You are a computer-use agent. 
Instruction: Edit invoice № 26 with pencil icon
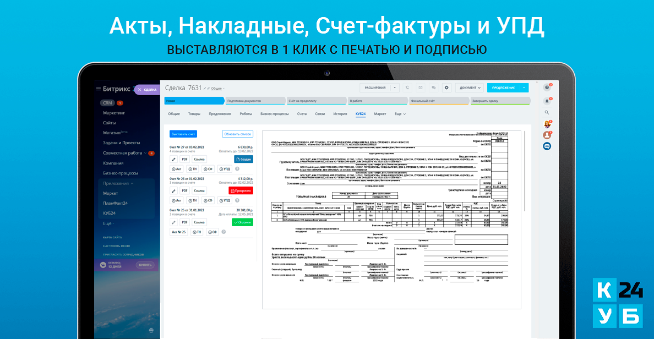pyautogui.click(x=174, y=190)
